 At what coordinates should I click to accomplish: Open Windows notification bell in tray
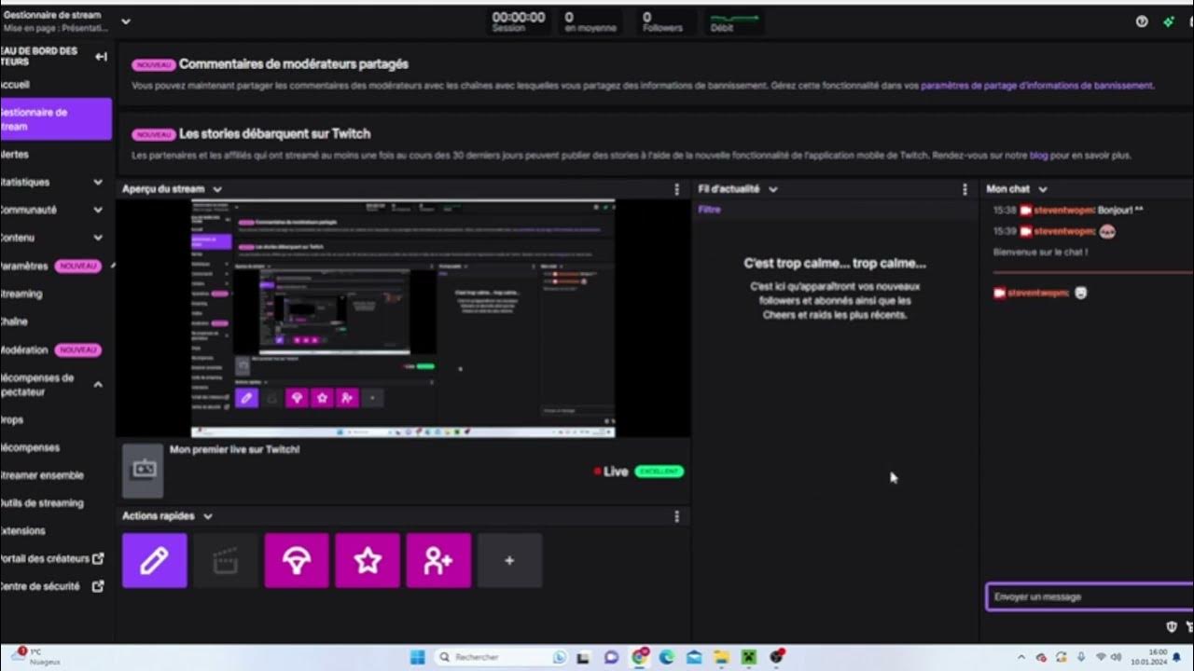point(1175,657)
